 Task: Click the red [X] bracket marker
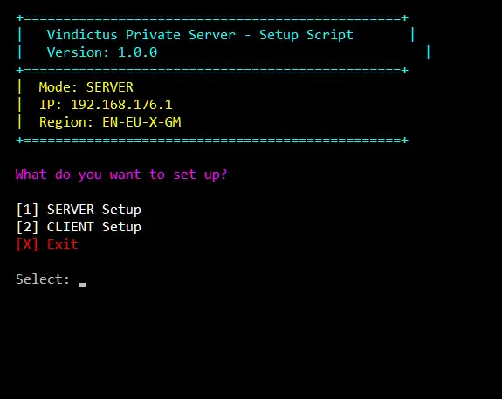(x=27, y=244)
